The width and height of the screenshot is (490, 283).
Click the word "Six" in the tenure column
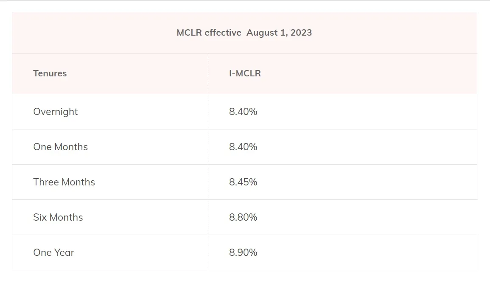point(39,217)
